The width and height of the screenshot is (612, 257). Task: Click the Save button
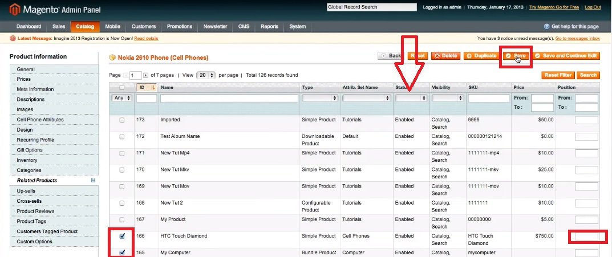(x=516, y=56)
